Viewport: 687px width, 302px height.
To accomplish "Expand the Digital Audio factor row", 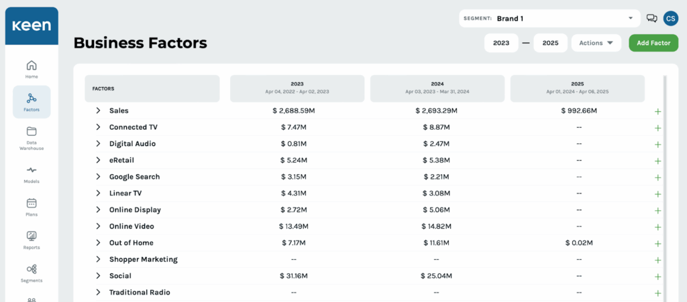I will (98, 143).
